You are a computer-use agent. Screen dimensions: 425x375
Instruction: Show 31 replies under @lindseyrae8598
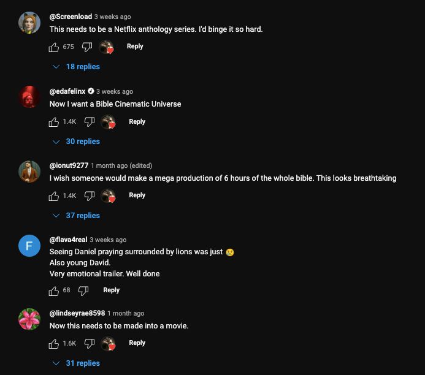[77, 363]
